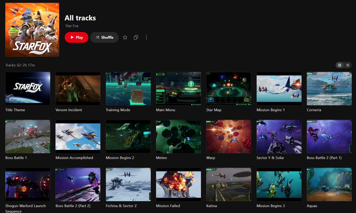Select the Katina track thumbnail
Screen dimensions: 356x213
point(229,185)
